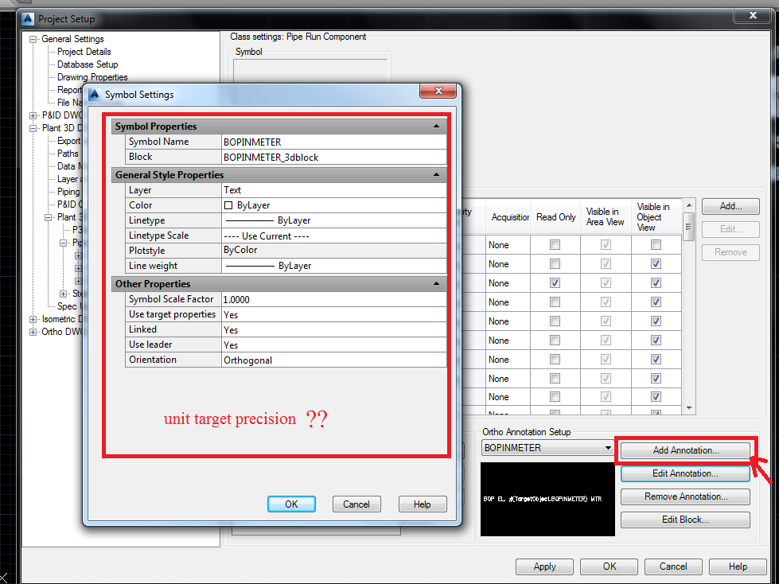Collapse the General Style Properties section
779x584 pixels.
436,174
